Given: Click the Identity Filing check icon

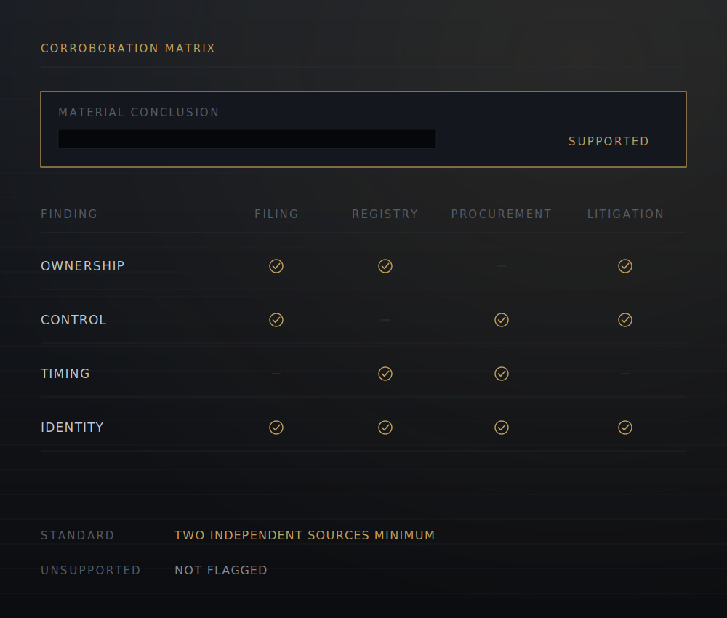Looking at the screenshot, I should (276, 428).
